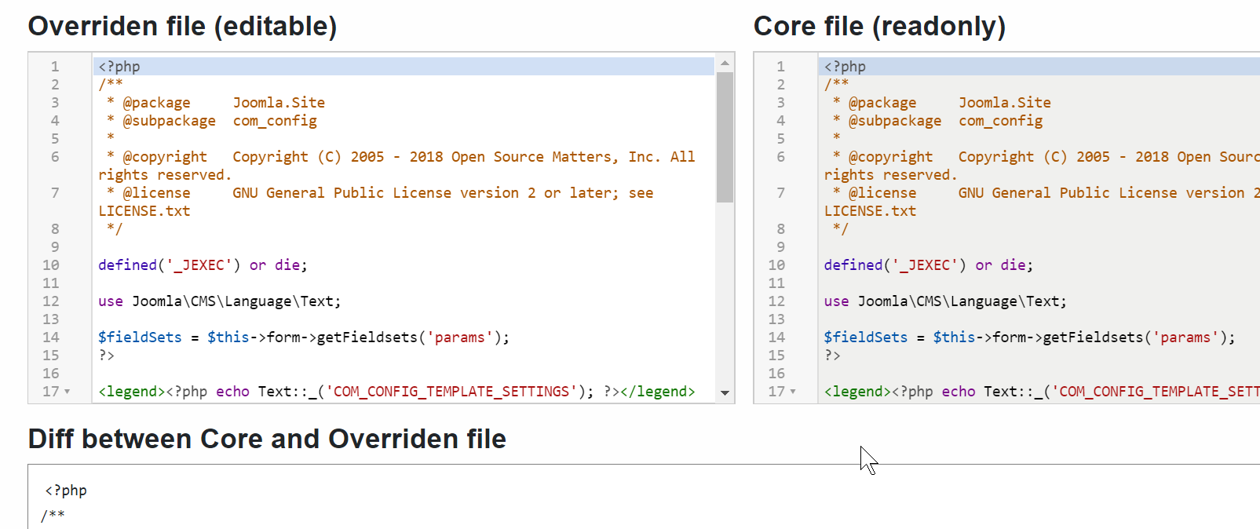Click '/**' line in the Diff panel
Image resolution: width=1260 pixels, height=529 pixels.
53,516
